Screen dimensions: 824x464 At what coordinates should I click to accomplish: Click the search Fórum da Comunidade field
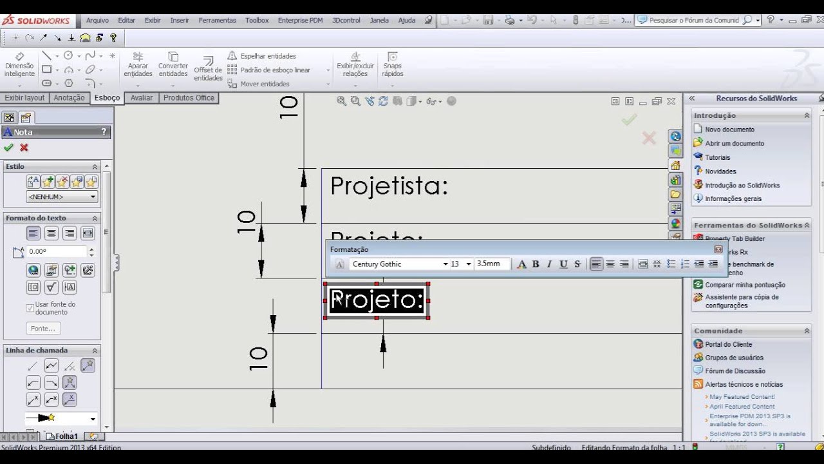click(694, 20)
